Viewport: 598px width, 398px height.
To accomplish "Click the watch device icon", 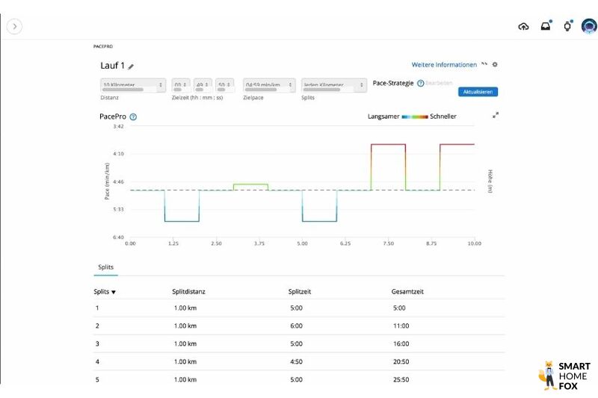I will coord(567,26).
